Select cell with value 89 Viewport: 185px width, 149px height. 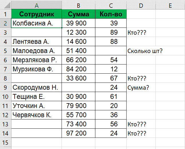(x=111, y=32)
